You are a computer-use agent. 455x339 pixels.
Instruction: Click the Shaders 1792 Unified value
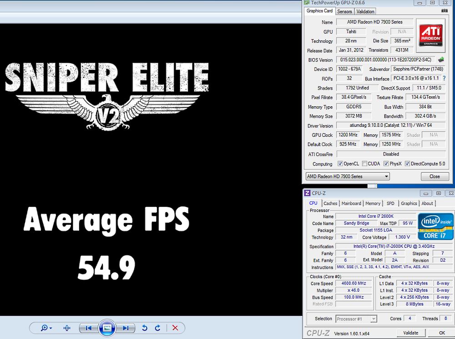click(357, 88)
